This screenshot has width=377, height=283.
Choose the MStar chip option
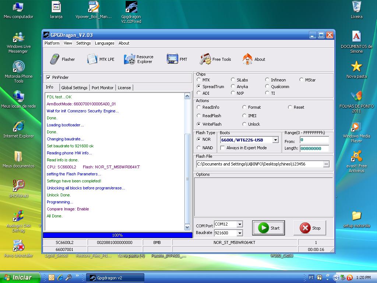(x=301, y=80)
